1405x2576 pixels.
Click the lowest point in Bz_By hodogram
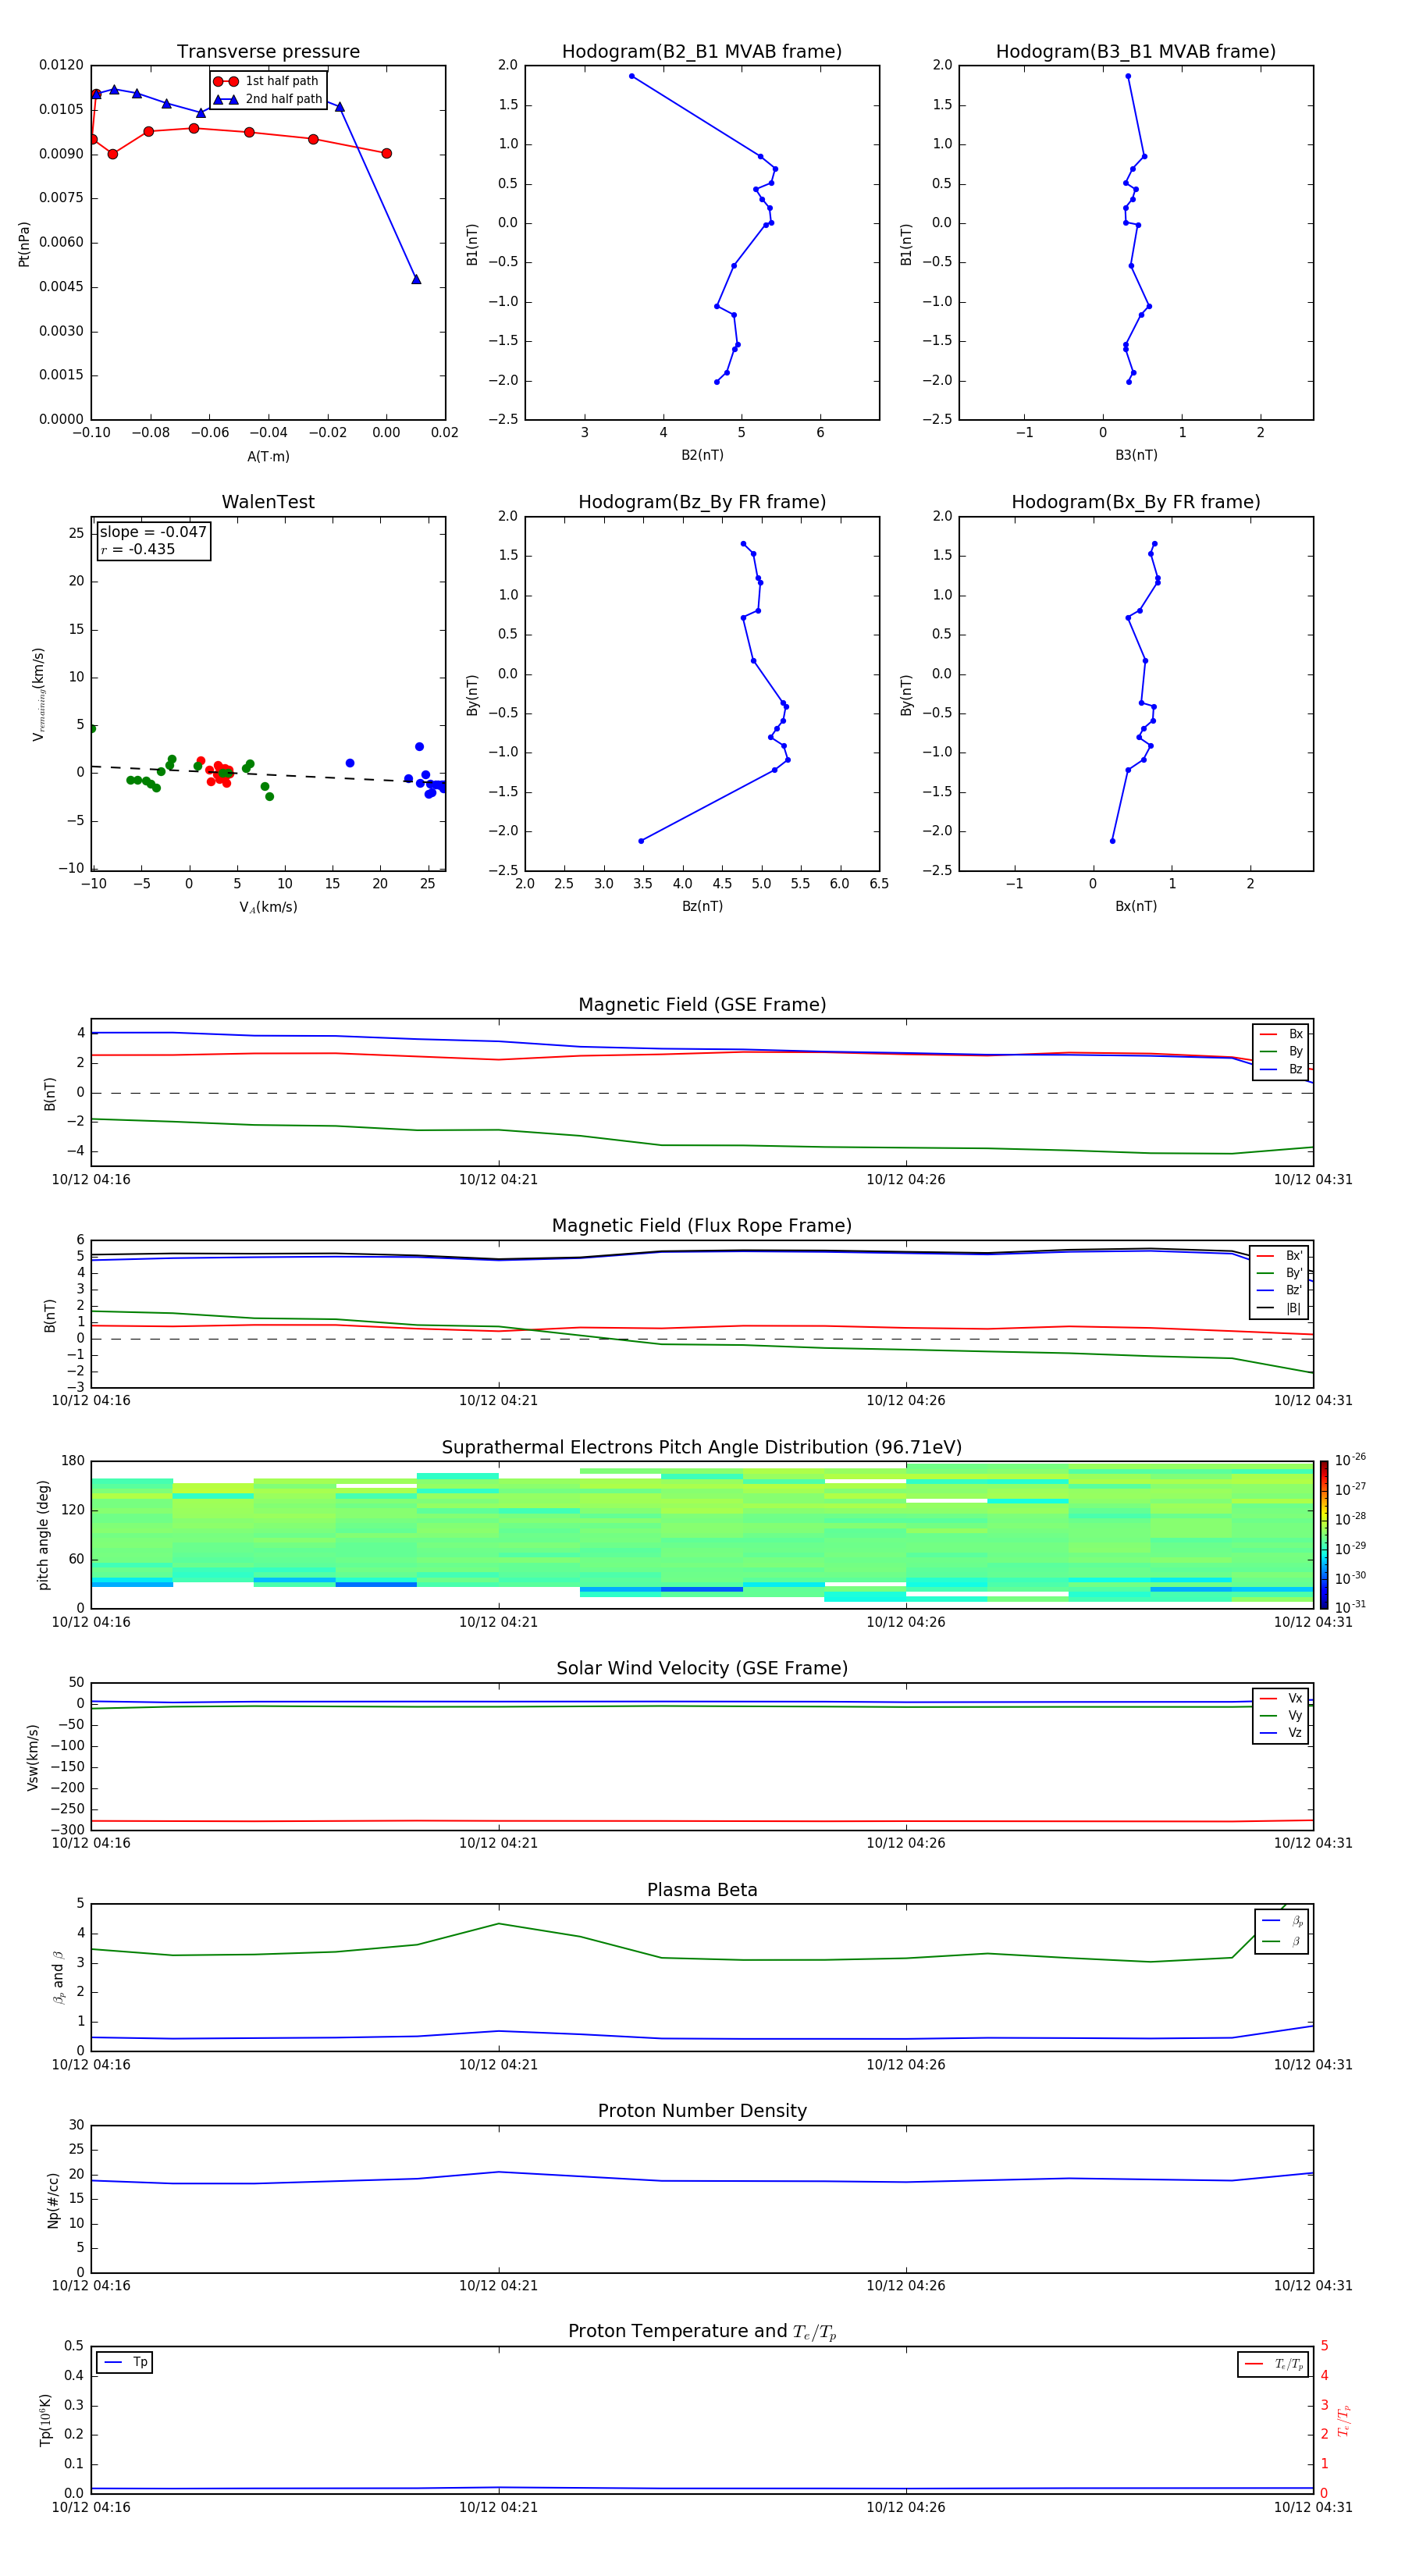pos(641,841)
